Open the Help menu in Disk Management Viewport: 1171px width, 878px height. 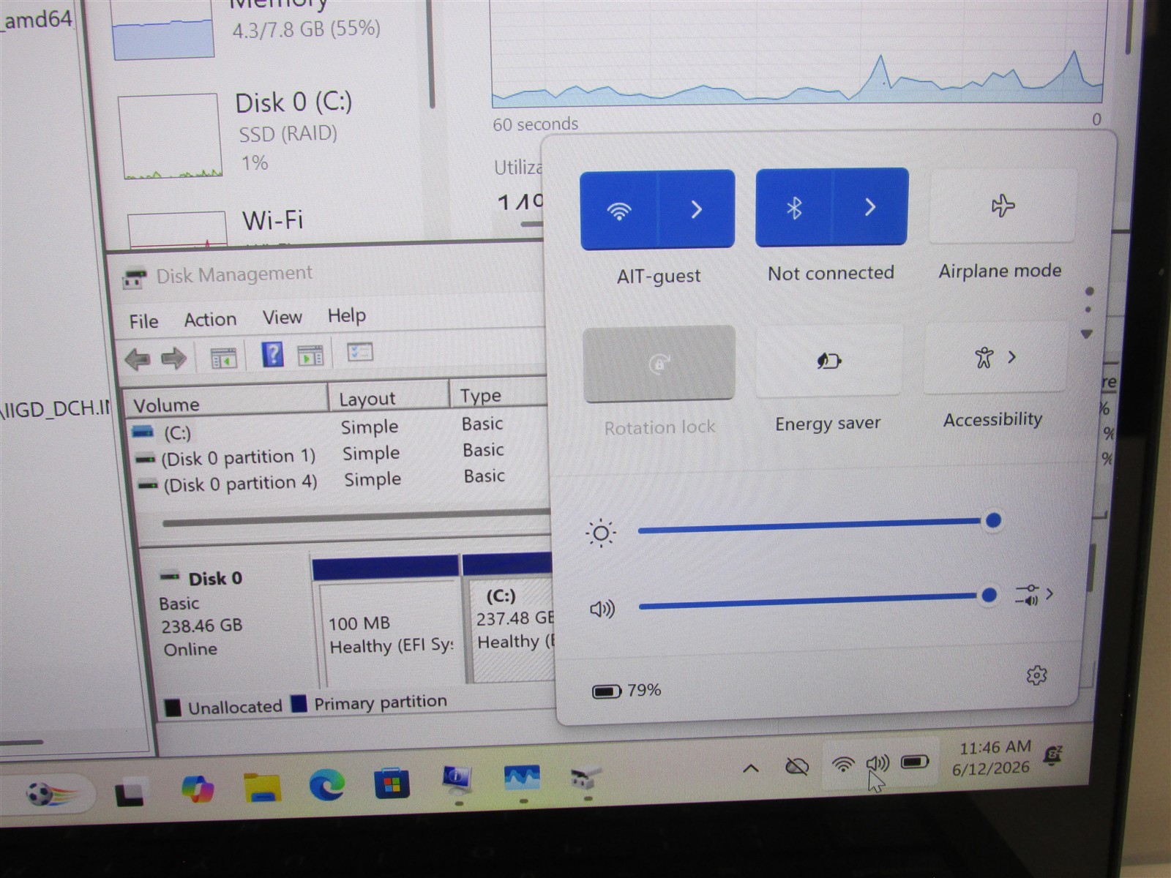click(x=347, y=315)
